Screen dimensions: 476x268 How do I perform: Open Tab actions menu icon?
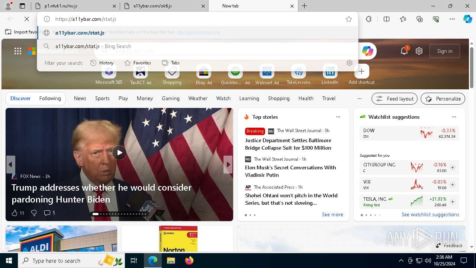coord(22,6)
